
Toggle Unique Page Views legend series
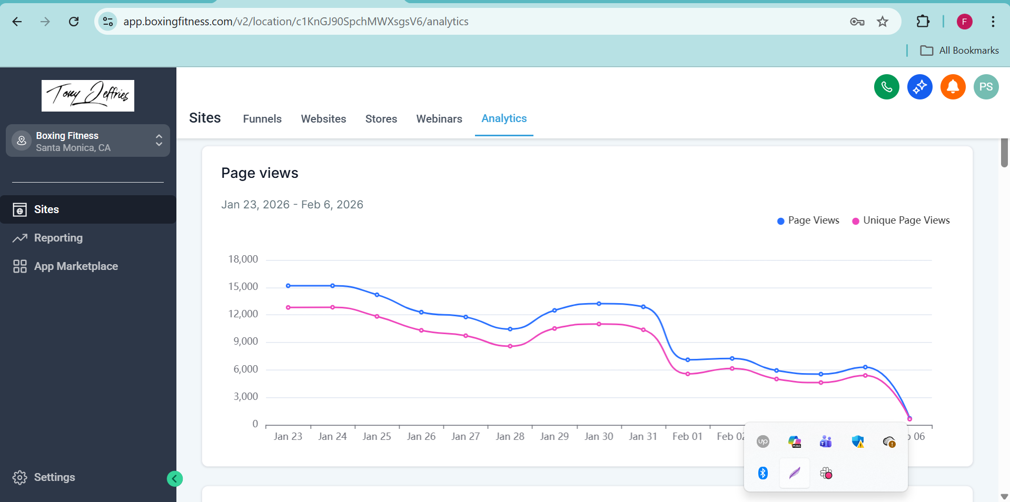[x=901, y=220]
